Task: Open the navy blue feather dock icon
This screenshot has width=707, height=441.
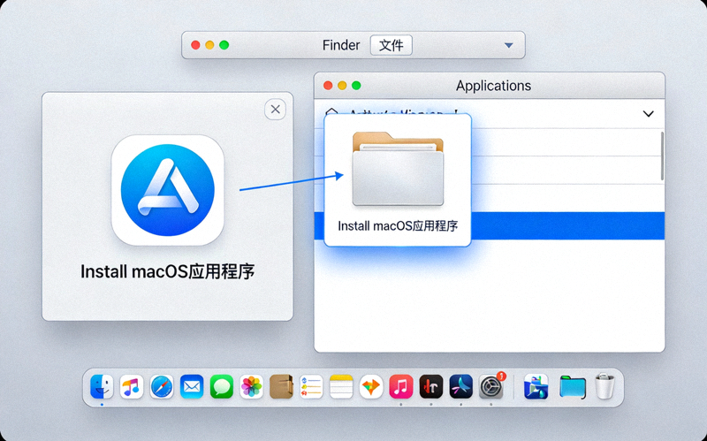Action: (x=460, y=386)
